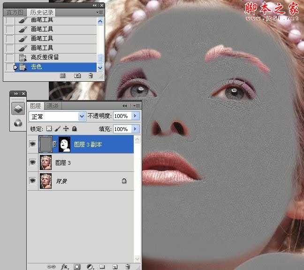
Task: Toggle lock transparent pixels
Action: pos(49,129)
